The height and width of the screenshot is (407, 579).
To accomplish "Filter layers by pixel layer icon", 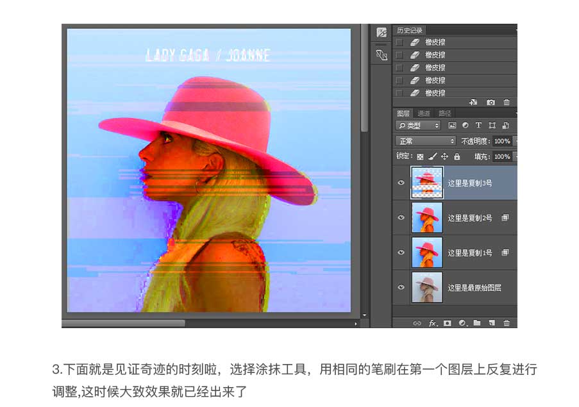I will point(452,126).
